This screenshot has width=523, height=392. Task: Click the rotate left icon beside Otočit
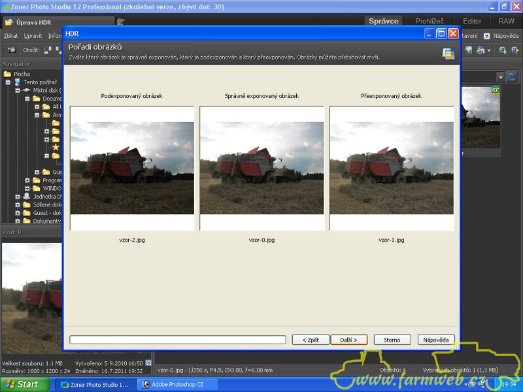(48, 50)
